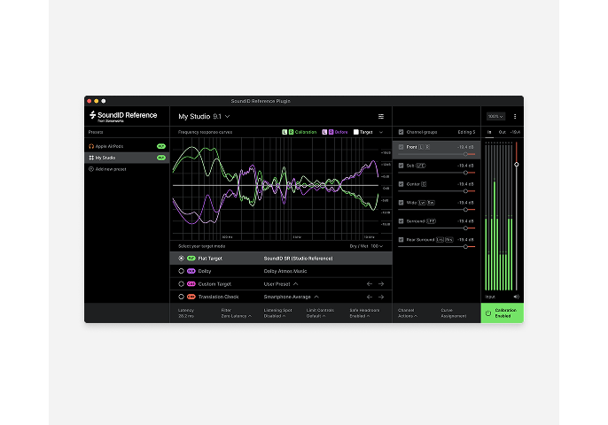Click previous arrow in Translation Check row
Image resolution: width=608 pixels, height=425 pixels.
369,297
